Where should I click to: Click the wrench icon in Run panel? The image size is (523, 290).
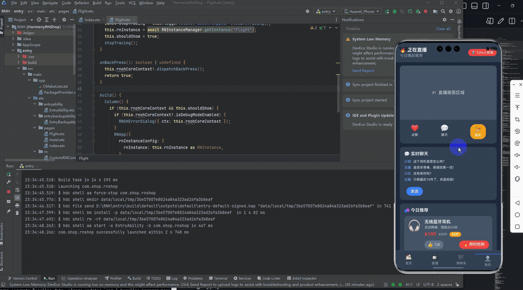tap(9, 182)
